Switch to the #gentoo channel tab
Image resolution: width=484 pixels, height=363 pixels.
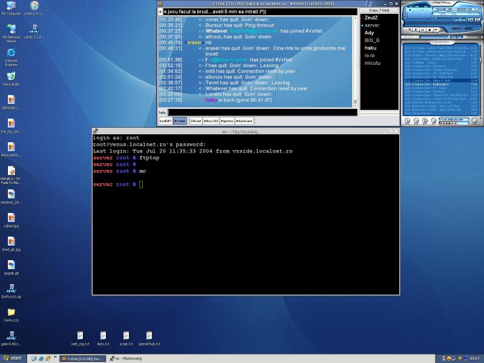pyautogui.click(x=227, y=121)
